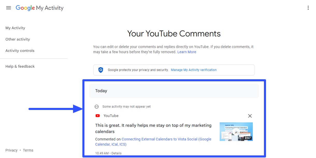This screenshot has height=158, width=316.
Task: Open Help & feedback
Action: [20, 66]
